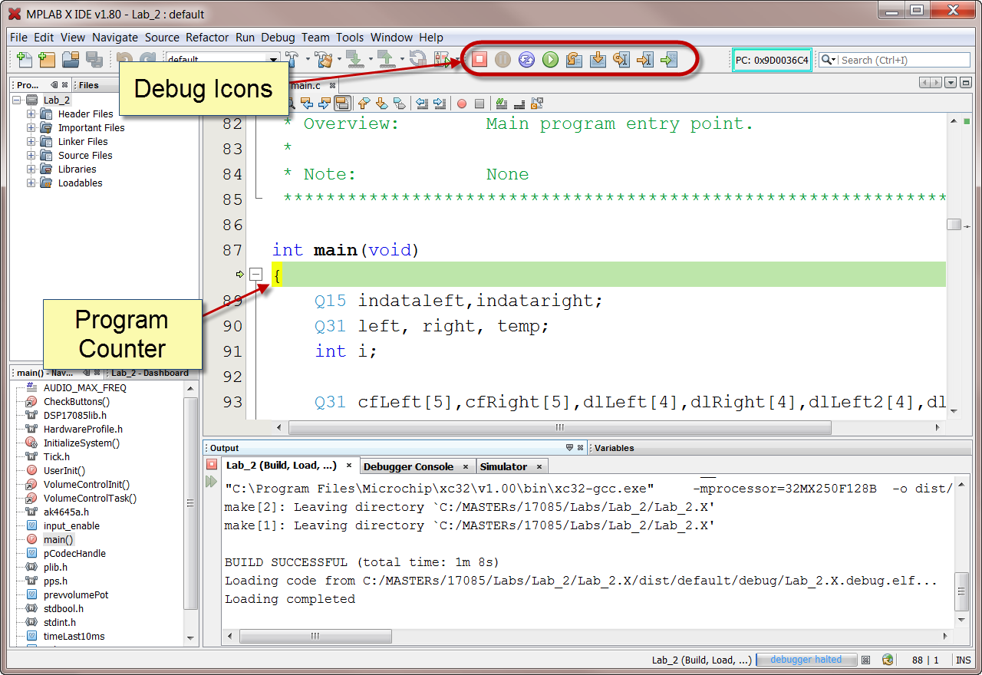
Task: Click the Run to Cursor icon
Action: click(645, 60)
